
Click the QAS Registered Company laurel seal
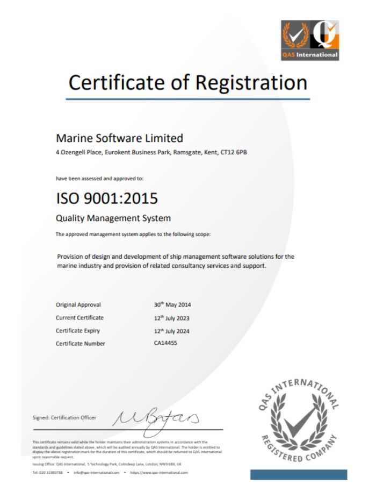(297, 419)
